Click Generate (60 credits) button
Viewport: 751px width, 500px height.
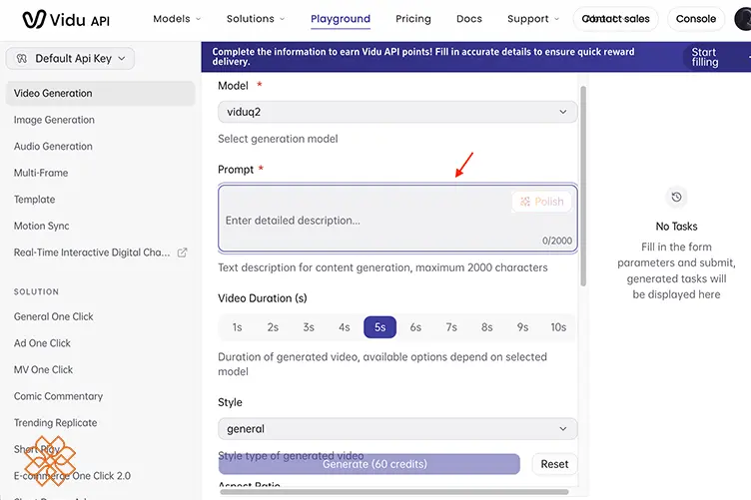(x=370, y=464)
